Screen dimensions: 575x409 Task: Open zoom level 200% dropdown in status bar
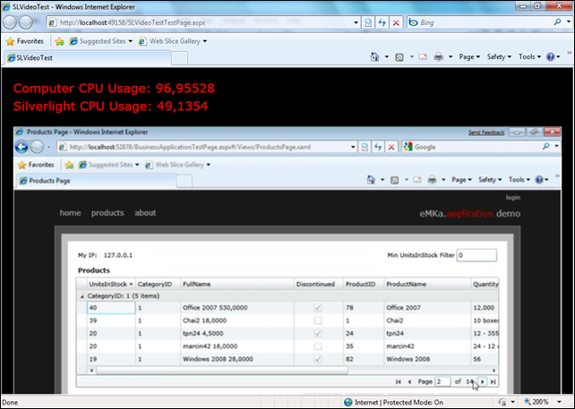pos(559,402)
